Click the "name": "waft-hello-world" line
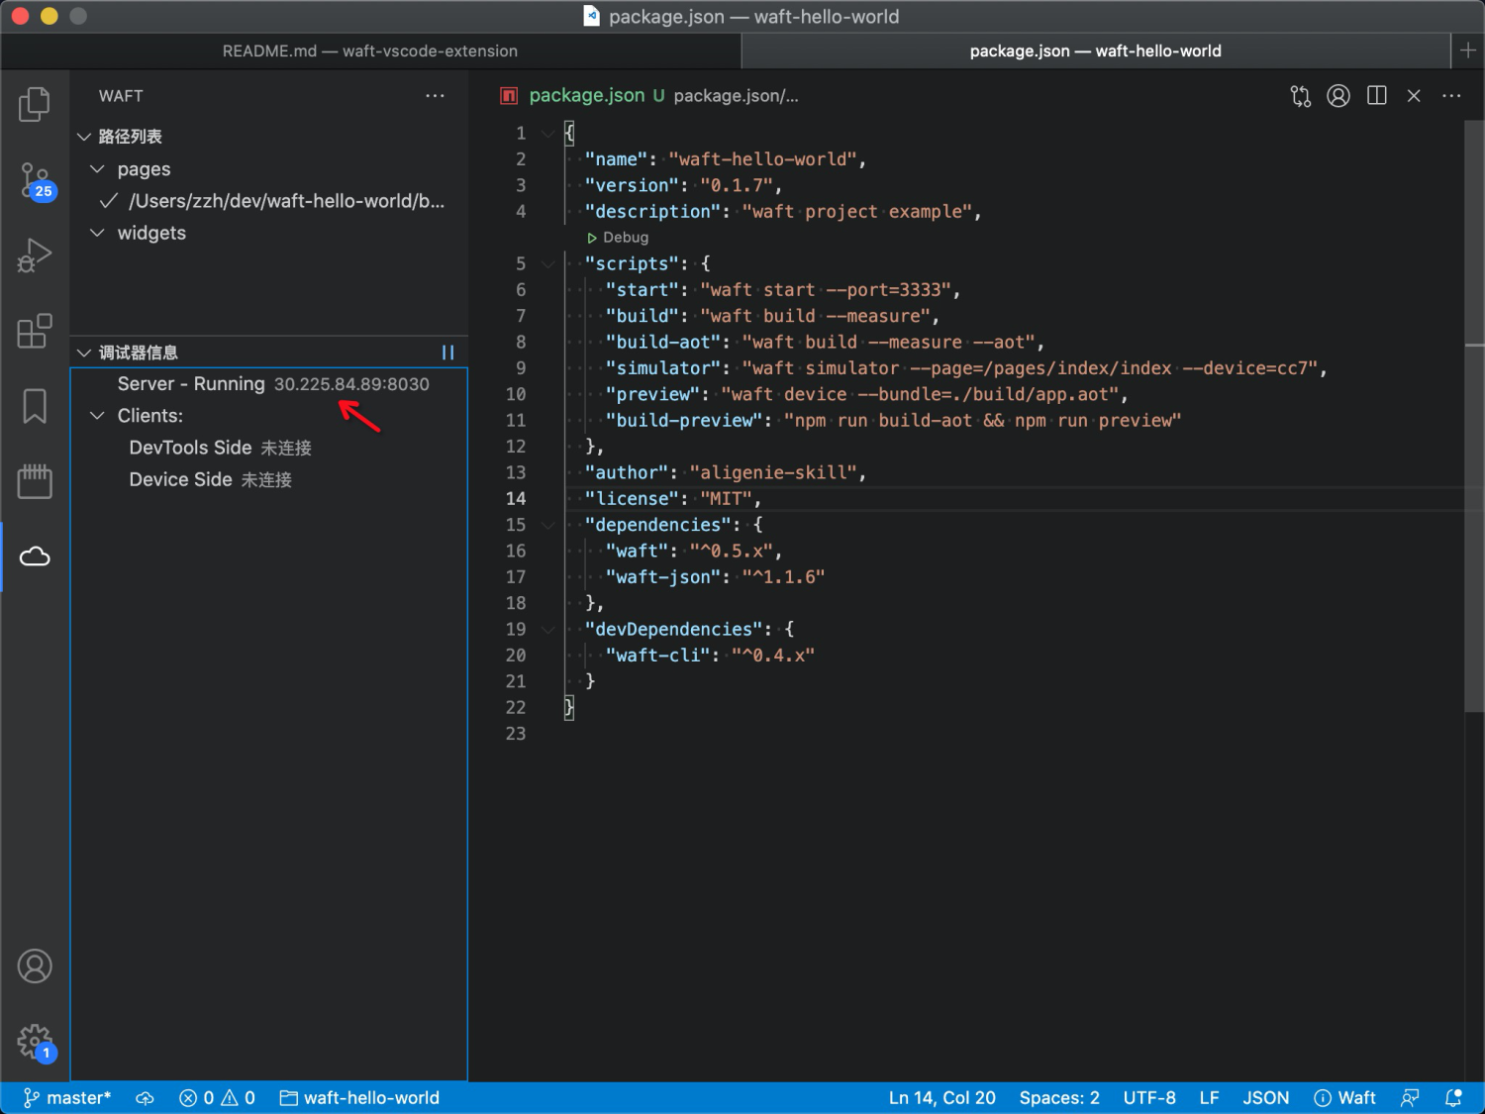Screen dimensions: 1485x1114 [x=725, y=159]
